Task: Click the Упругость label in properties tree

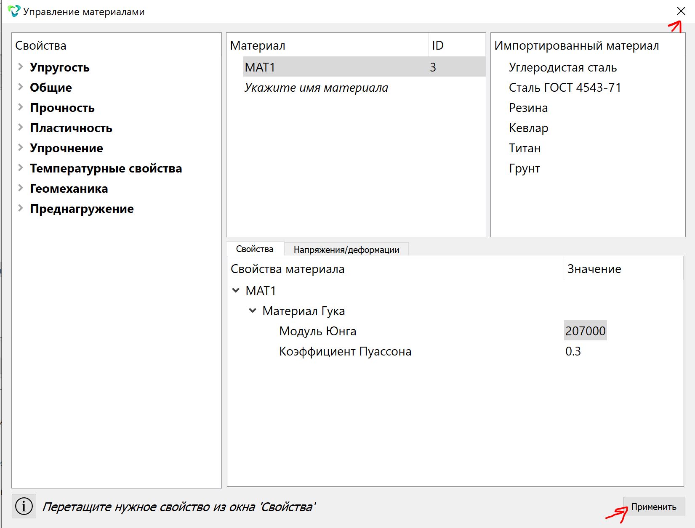Action: click(59, 67)
